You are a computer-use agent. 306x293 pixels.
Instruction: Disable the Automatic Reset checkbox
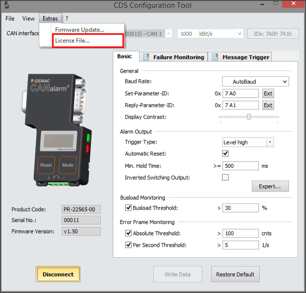[x=225, y=153]
